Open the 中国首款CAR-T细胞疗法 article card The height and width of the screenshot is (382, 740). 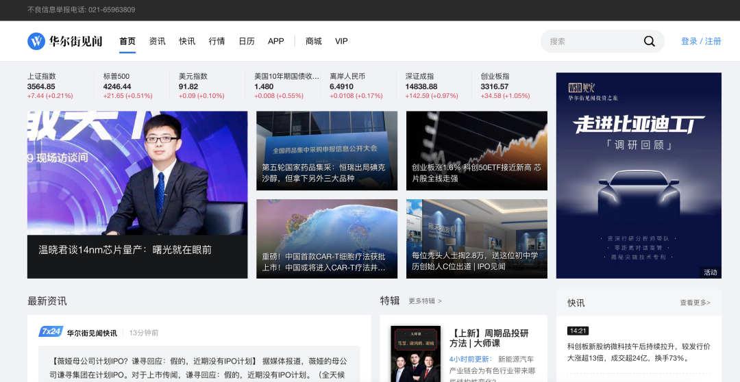pos(327,239)
